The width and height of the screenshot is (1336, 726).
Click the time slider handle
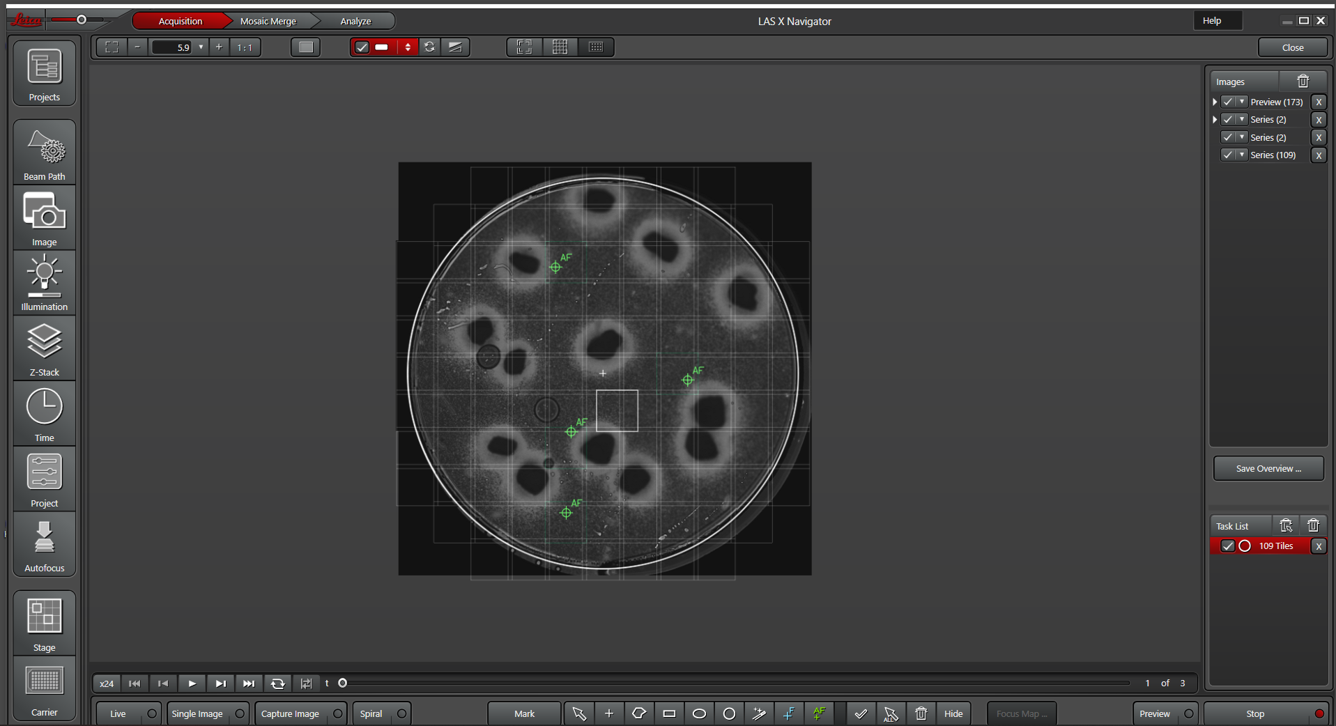[x=343, y=683]
